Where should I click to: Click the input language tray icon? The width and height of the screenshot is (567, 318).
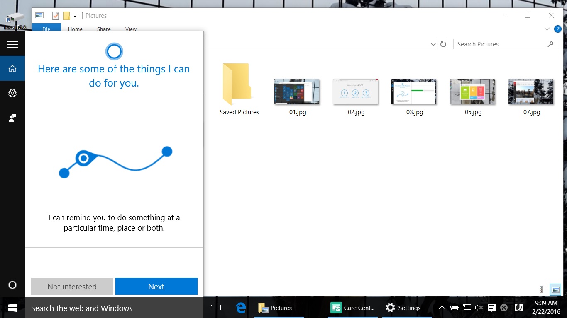518,308
